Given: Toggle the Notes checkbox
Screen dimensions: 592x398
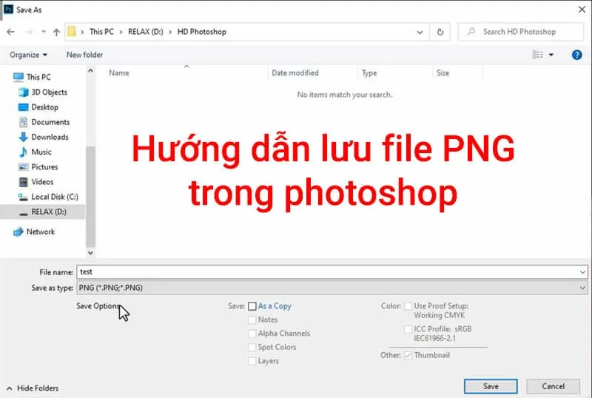Looking at the screenshot, I should 252,320.
